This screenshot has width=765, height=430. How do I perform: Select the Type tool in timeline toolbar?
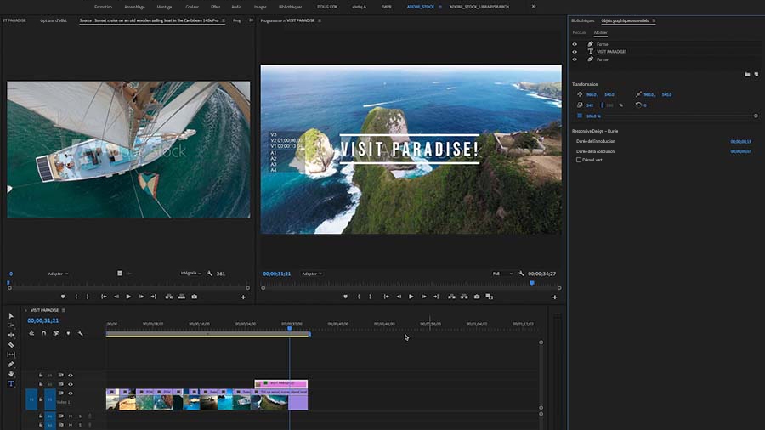coord(11,383)
